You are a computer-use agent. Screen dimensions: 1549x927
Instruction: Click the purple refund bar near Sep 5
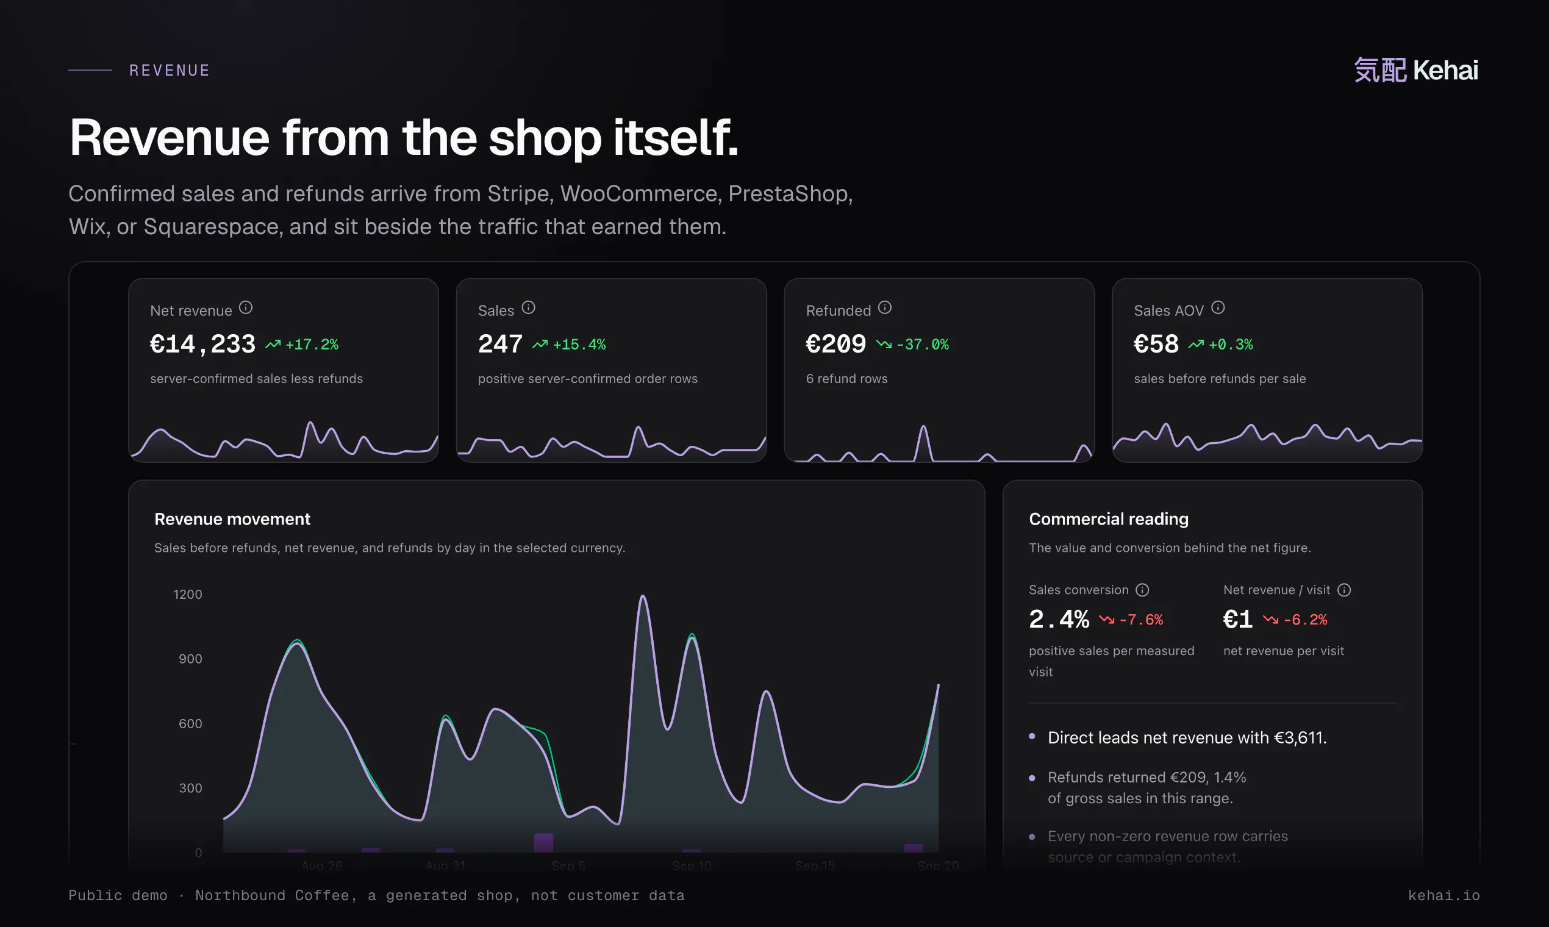tap(543, 843)
